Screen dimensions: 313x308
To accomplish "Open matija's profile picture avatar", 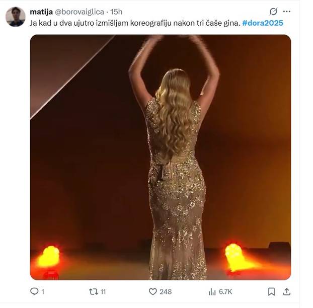I will coord(16,17).
